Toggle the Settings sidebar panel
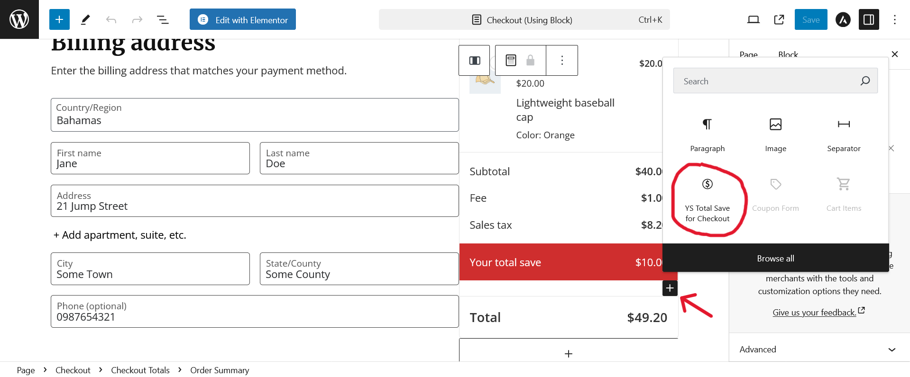 pyautogui.click(x=869, y=19)
